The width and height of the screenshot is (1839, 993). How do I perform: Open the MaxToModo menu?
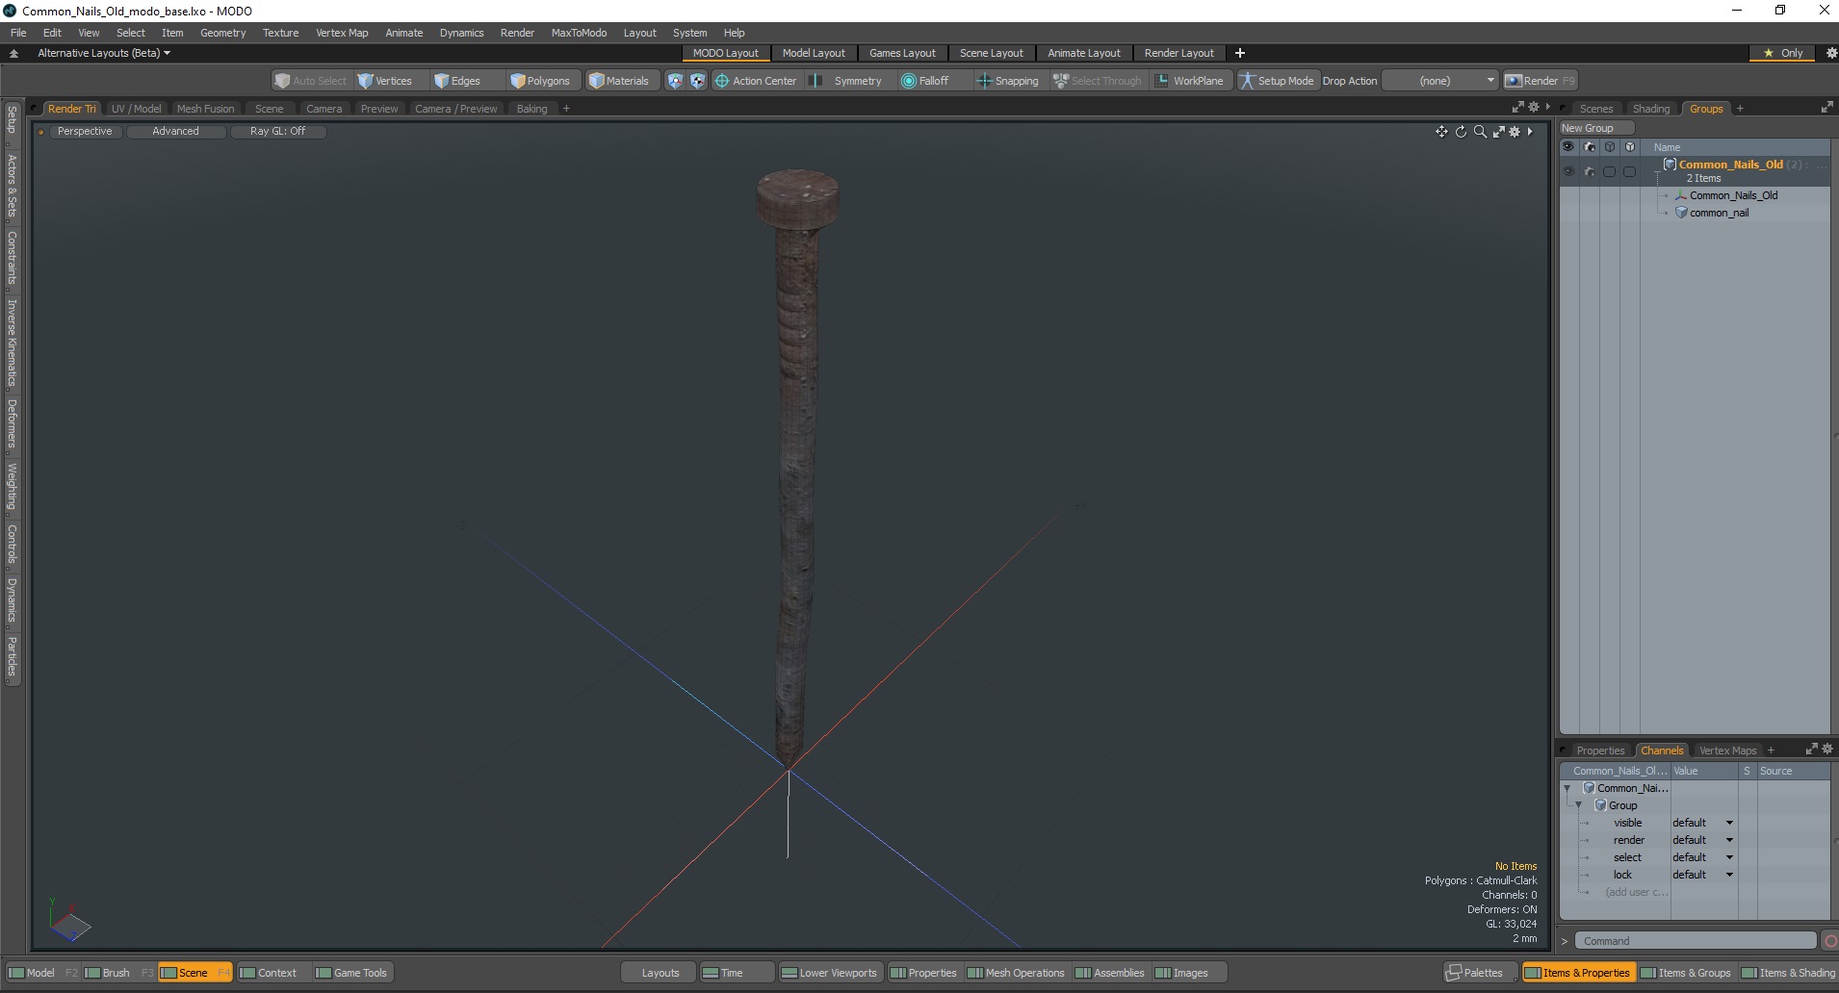coord(579,33)
